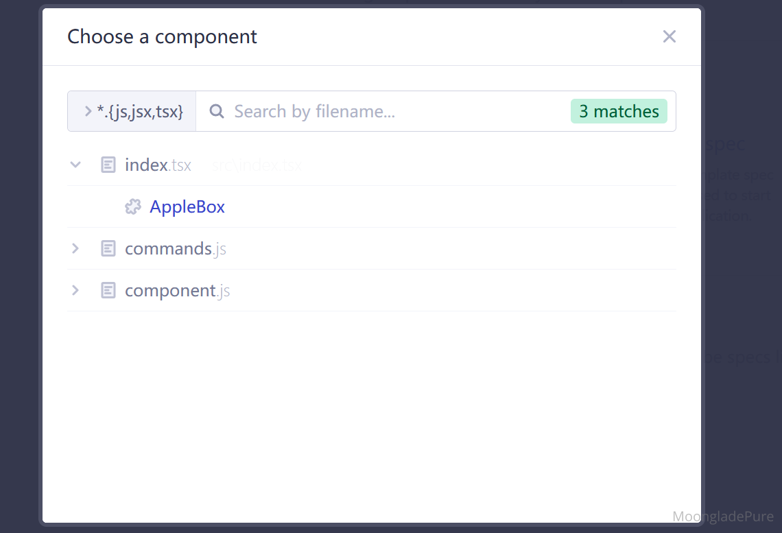Click the 3 matches badge
This screenshot has height=533, width=782.
[x=619, y=111]
